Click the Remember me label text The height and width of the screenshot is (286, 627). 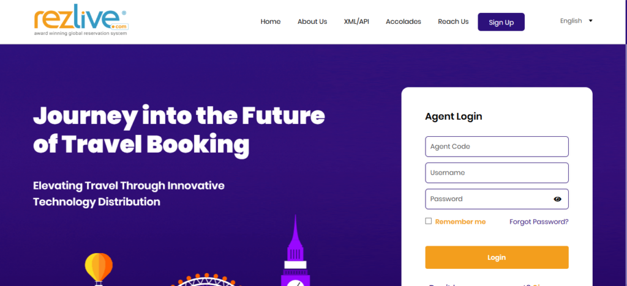[460, 222]
